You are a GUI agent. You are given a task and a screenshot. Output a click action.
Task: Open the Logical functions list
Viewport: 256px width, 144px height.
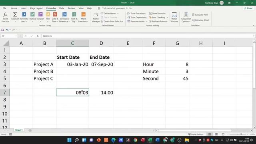[40, 17]
